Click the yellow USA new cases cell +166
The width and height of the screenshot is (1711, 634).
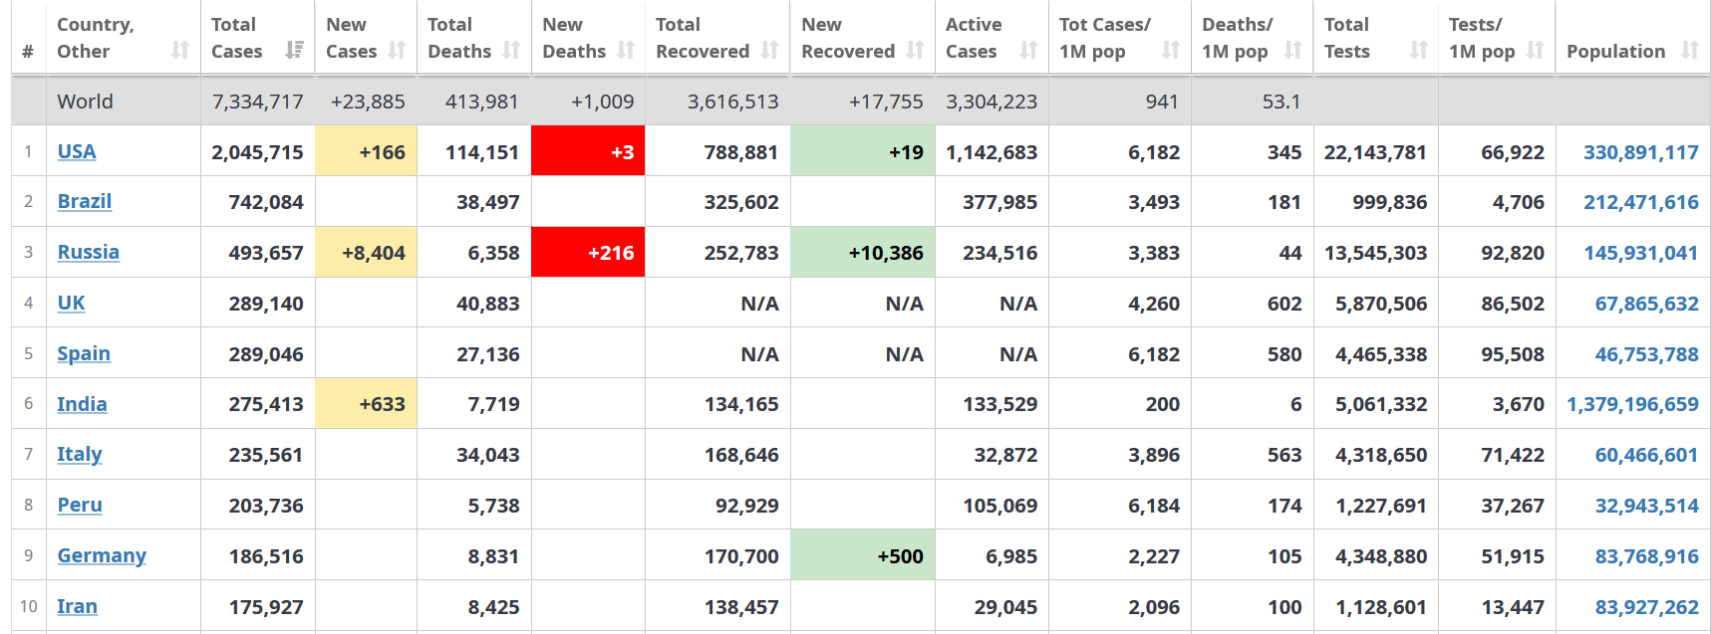[x=366, y=151]
